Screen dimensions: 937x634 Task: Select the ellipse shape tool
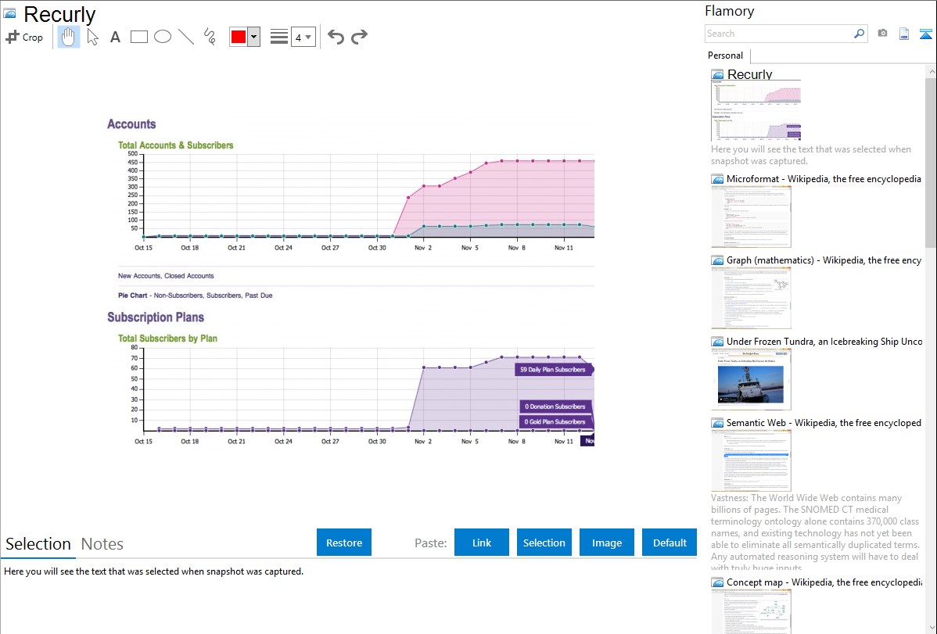tap(163, 37)
